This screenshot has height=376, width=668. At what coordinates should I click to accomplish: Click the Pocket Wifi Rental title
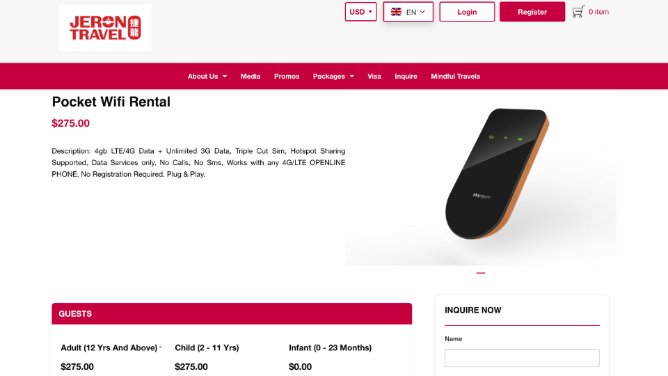coord(111,102)
